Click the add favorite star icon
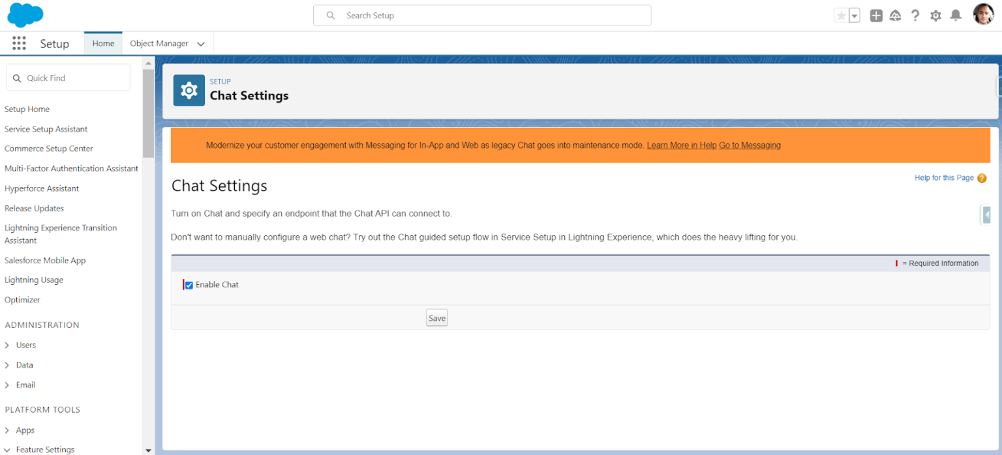Image resolution: width=1002 pixels, height=455 pixels. tap(842, 15)
